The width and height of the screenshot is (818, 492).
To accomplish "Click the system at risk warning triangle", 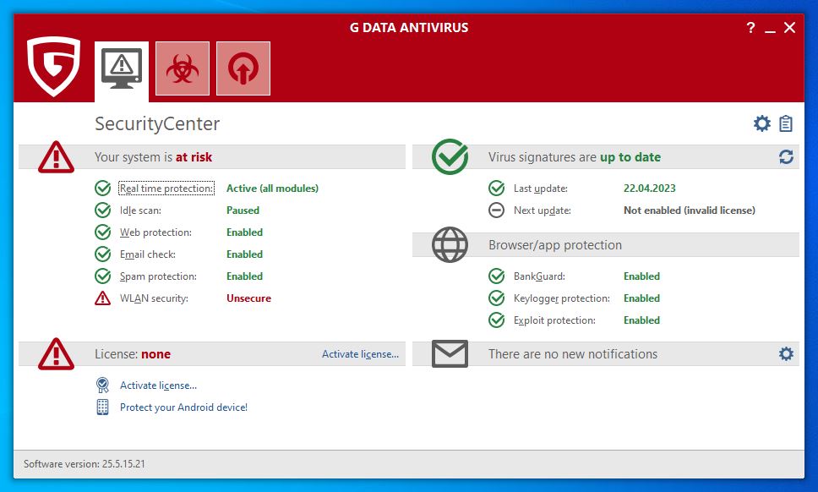I will pyautogui.click(x=56, y=156).
